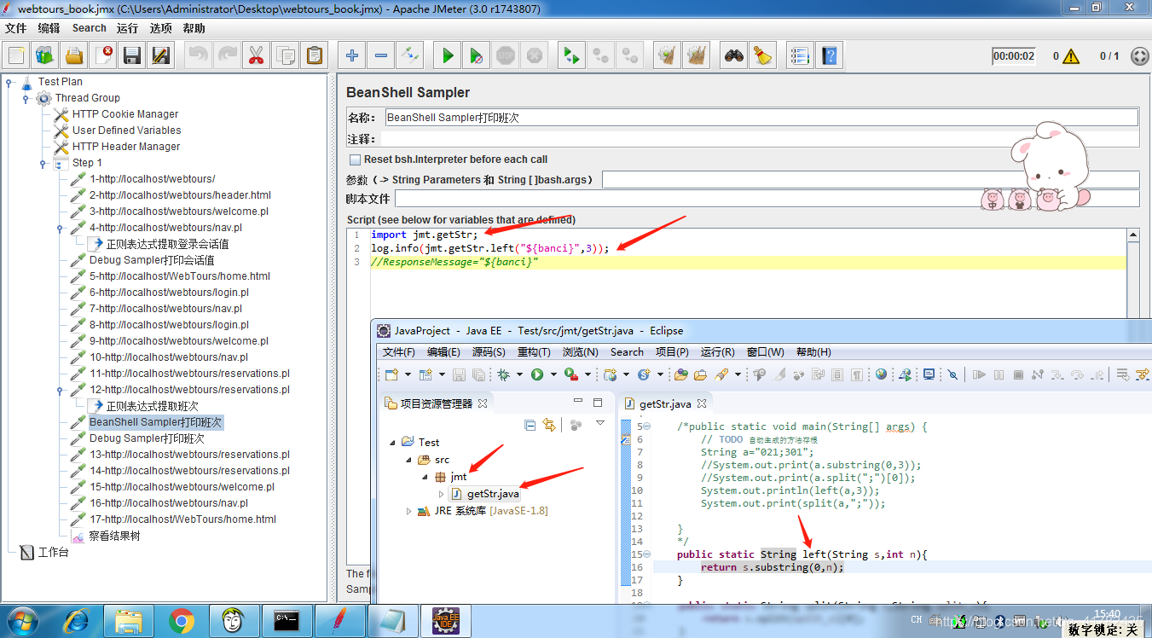Click the Reset Search broom icon

(x=762, y=56)
